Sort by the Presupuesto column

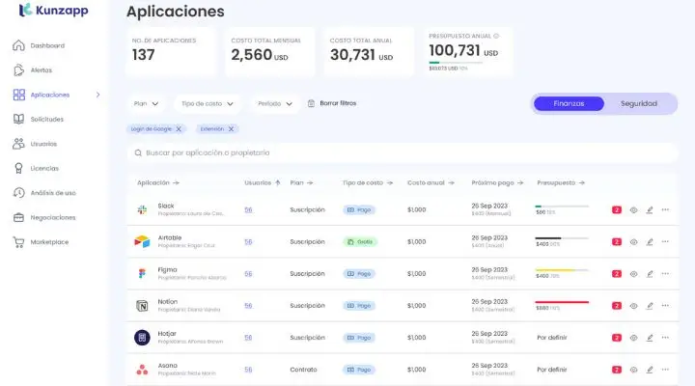click(561, 182)
